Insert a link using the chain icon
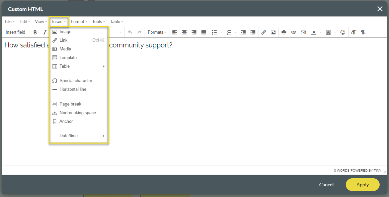Viewport: 389px width, 197px height. (264, 32)
